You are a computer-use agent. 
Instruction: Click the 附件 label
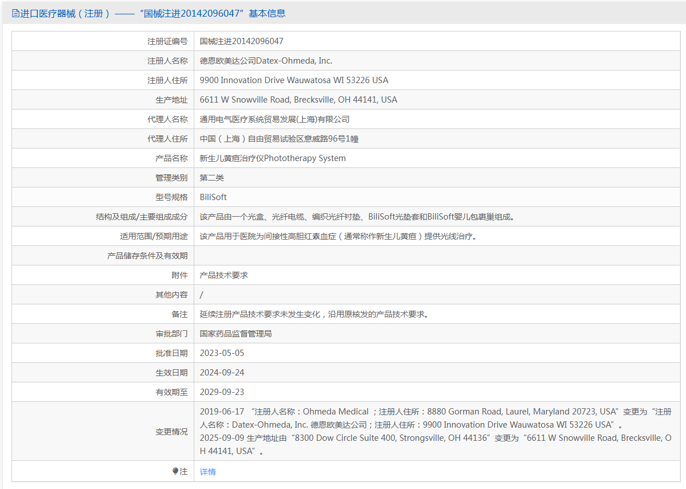point(179,275)
